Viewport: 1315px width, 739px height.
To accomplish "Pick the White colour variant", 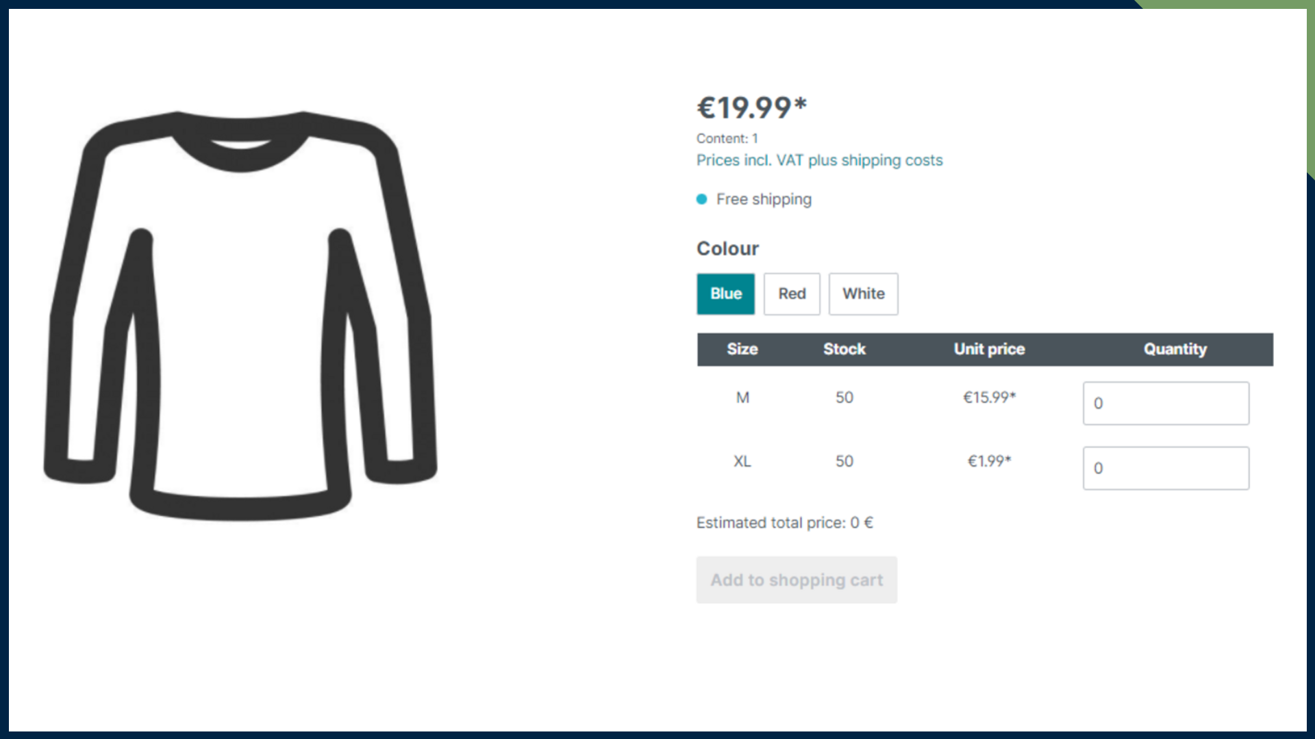I will pyautogui.click(x=863, y=294).
